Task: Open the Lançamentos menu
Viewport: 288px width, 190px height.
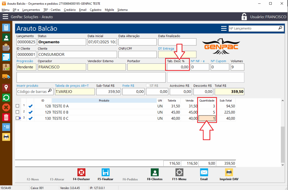Action: 31,10
